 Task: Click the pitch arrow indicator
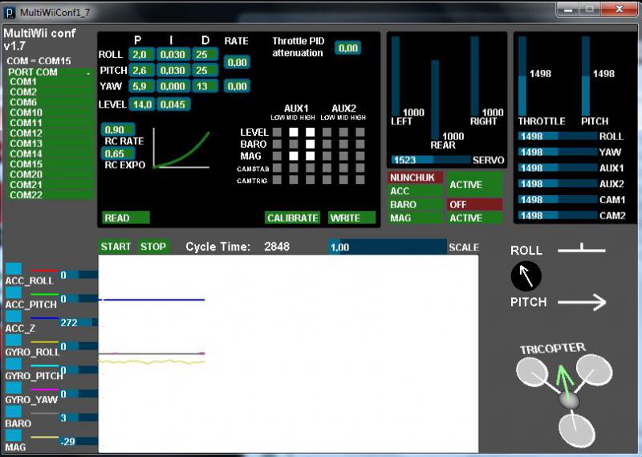point(583,302)
